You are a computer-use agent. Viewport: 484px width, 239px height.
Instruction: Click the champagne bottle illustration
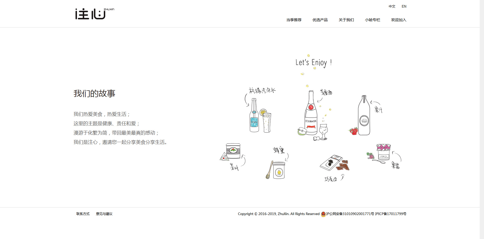[x=311, y=114]
